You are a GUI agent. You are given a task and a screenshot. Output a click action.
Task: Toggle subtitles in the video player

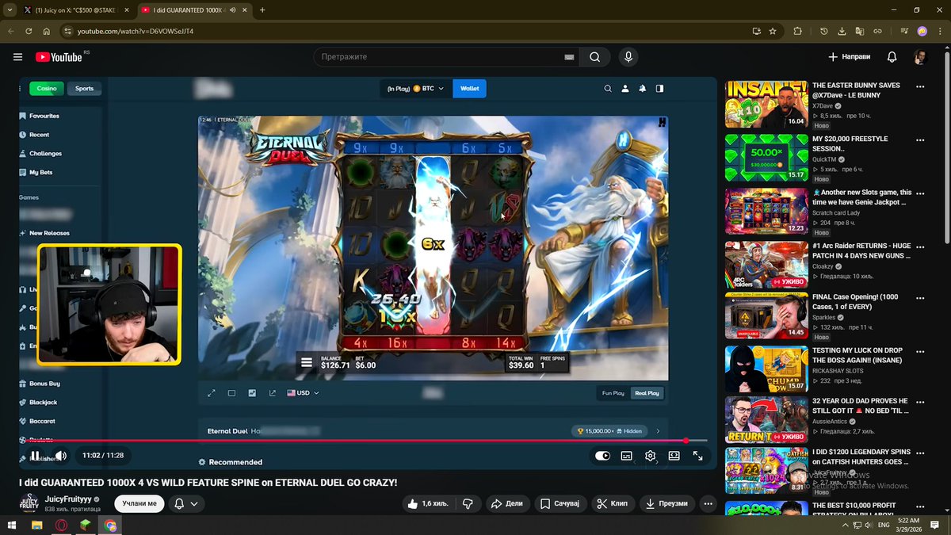[626, 456]
